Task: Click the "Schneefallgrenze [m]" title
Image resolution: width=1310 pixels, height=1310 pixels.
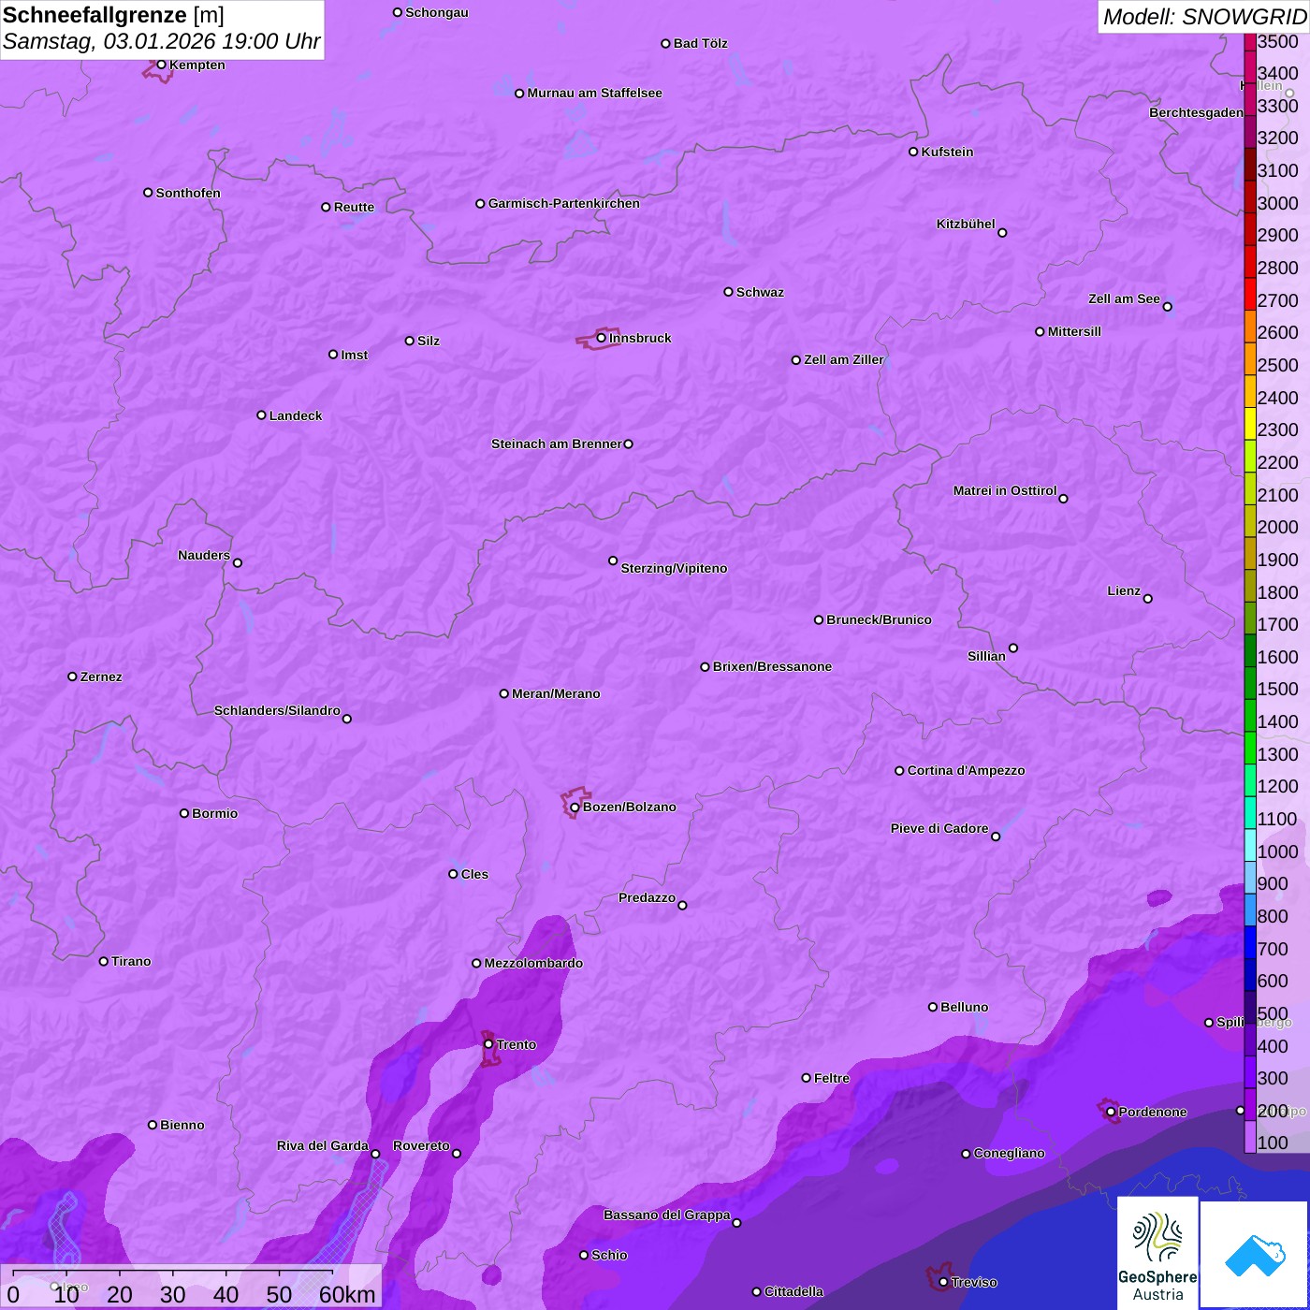Action: (113, 16)
